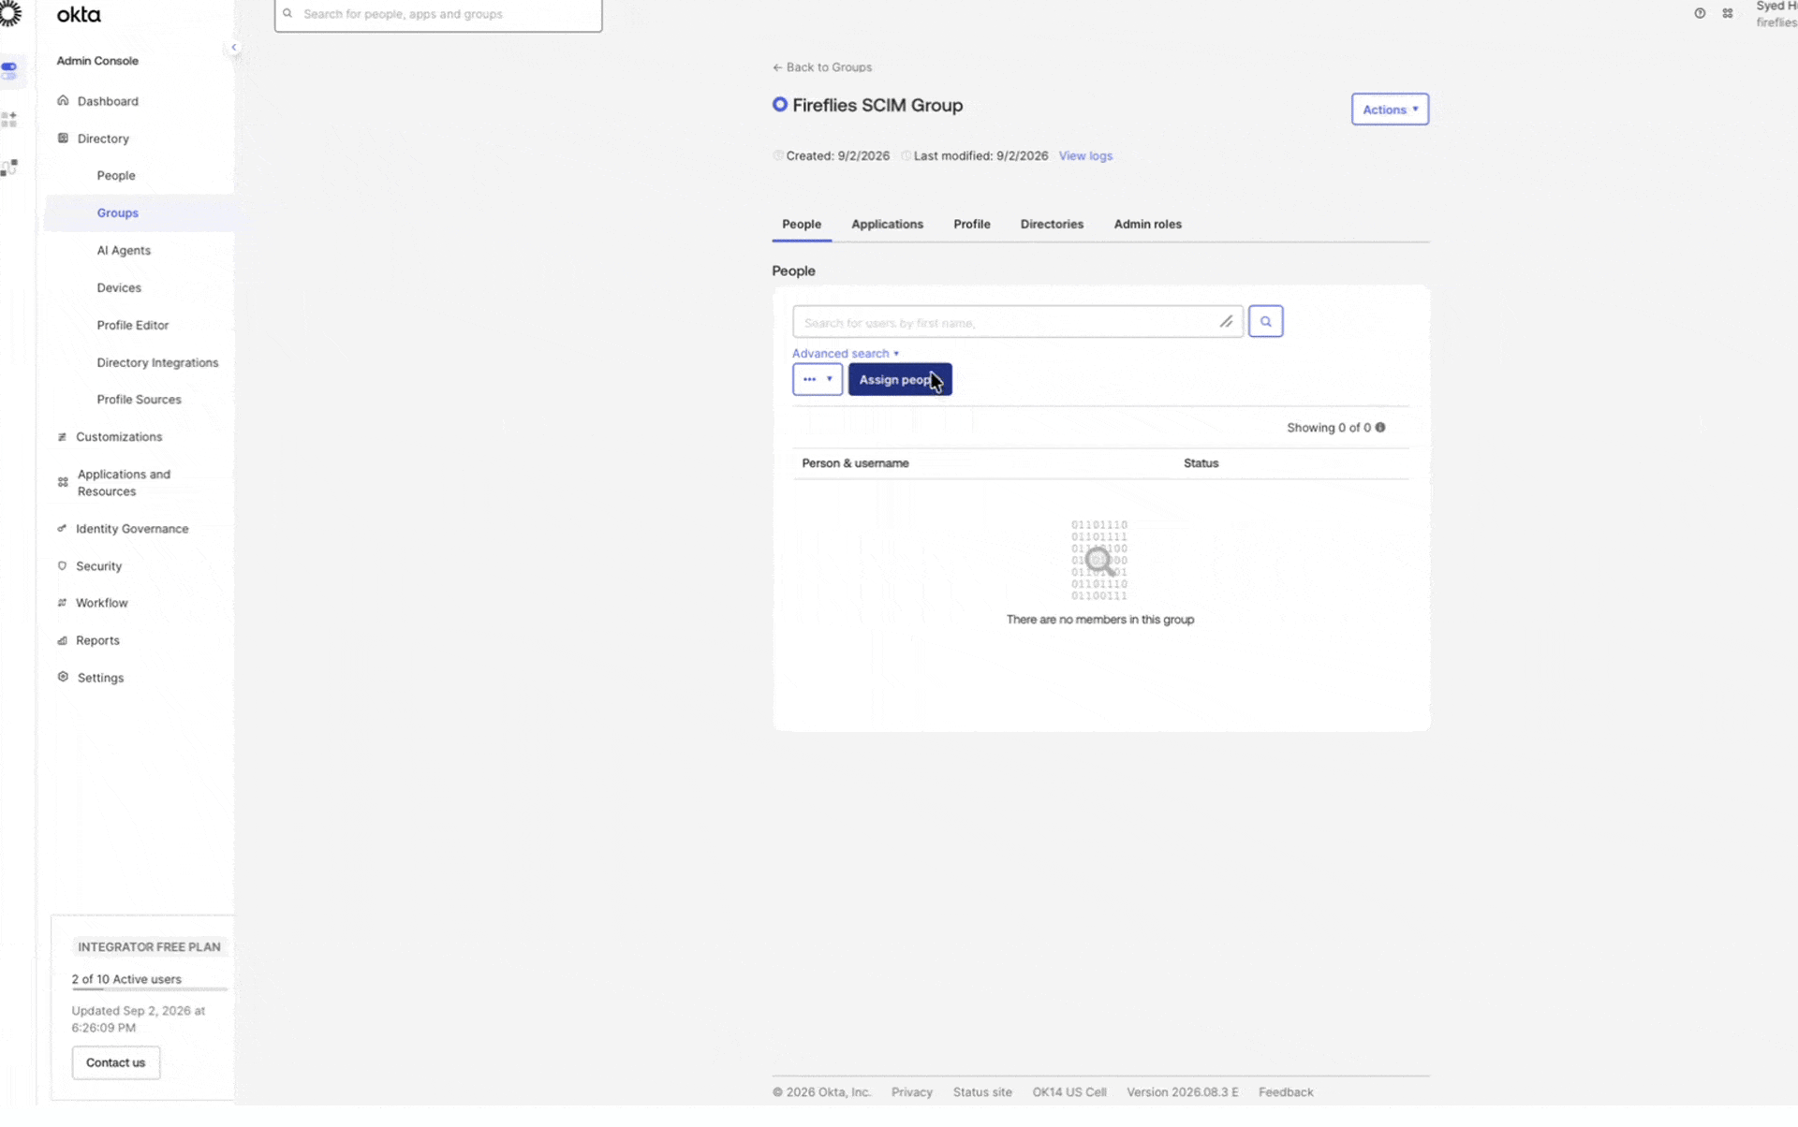The height and width of the screenshot is (1127, 1798).
Task: Click the Security shield icon
Action: pyautogui.click(x=62, y=566)
